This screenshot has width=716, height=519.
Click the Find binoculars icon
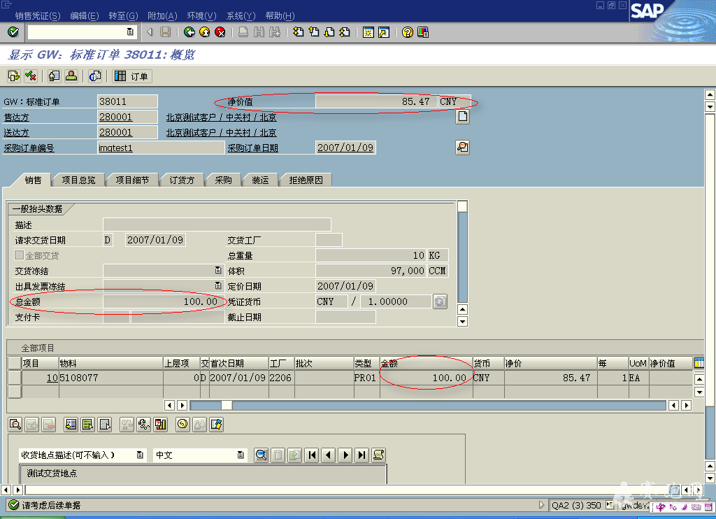[259, 32]
